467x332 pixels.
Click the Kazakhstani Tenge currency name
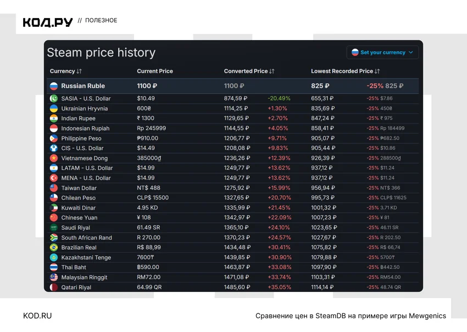pos(86,257)
